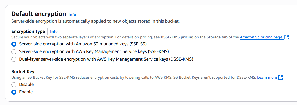The width and height of the screenshot is (297, 105).
Task: Set Bucket Key radio to Disable
Action: [x=14, y=84]
